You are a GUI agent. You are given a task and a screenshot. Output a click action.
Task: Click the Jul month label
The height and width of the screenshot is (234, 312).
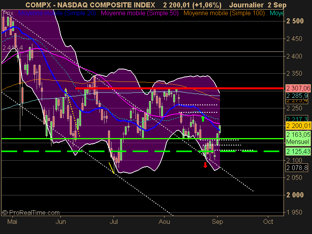click(x=113, y=222)
